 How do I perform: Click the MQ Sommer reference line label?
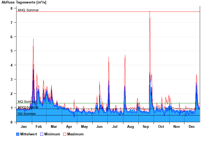pyautogui.click(x=27, y=102)
